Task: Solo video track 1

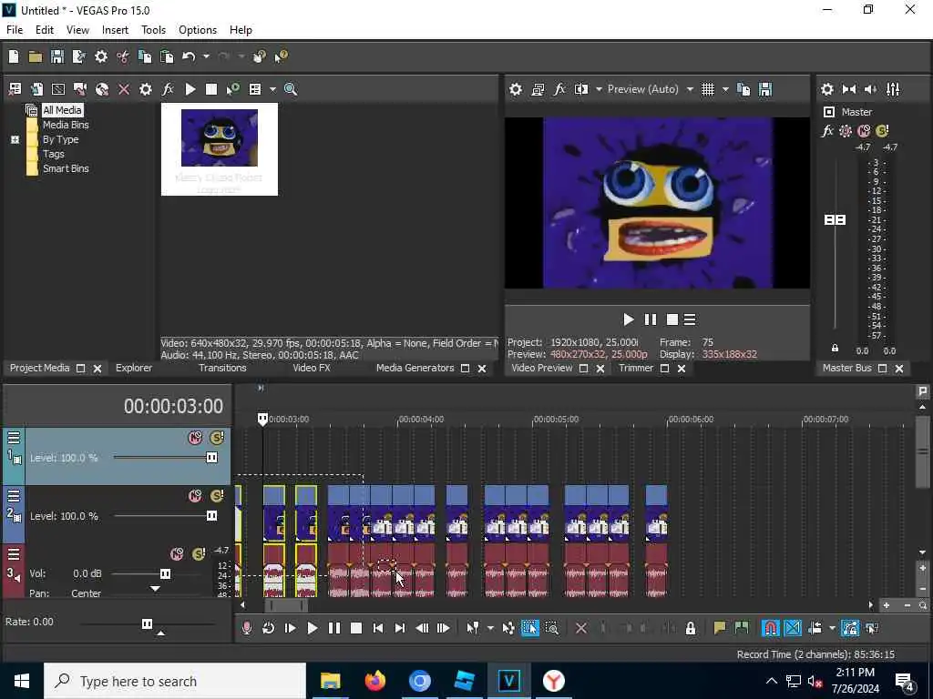Action: point(217,438)
